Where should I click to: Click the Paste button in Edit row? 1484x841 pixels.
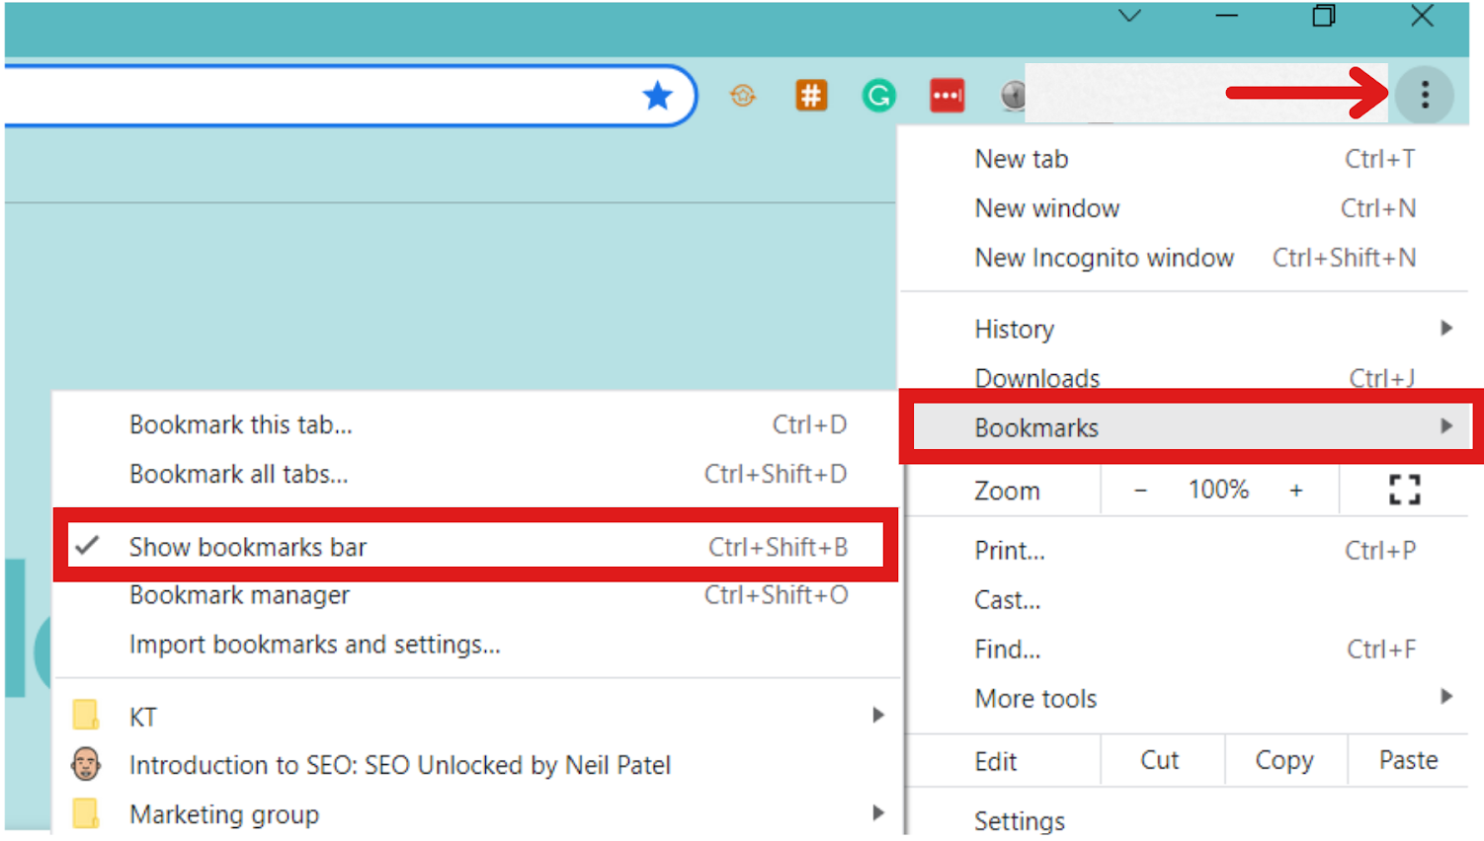(1408, 760)
